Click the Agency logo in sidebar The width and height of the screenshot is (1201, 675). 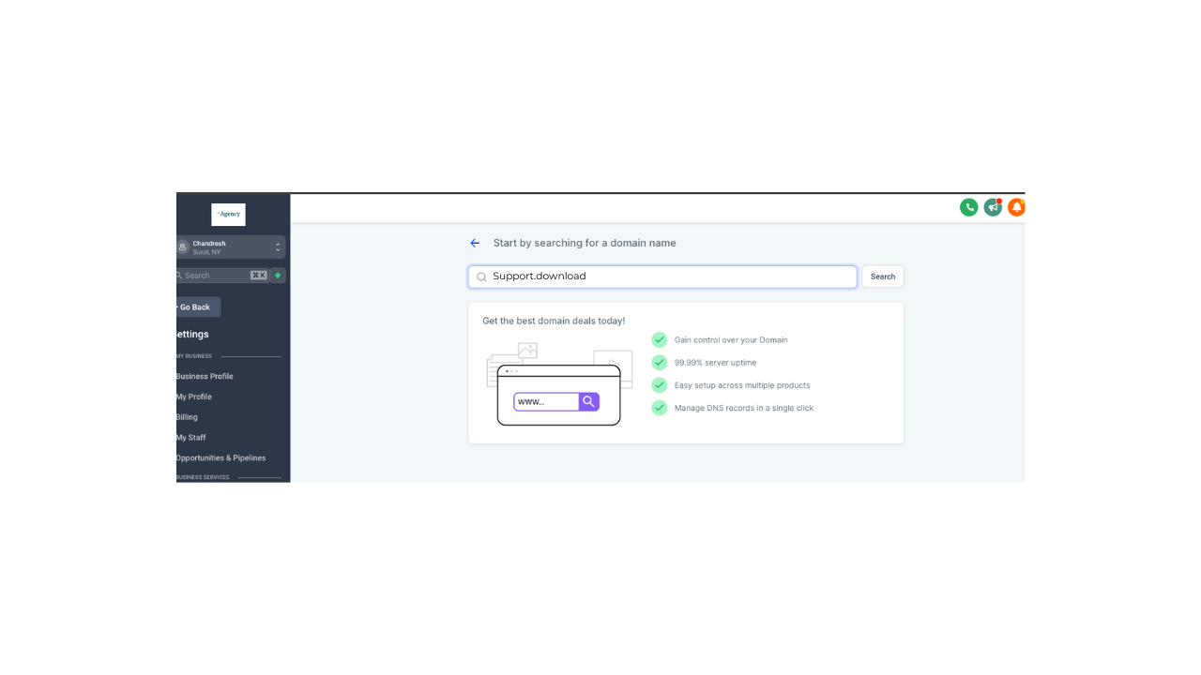click(x=228, y=215)
